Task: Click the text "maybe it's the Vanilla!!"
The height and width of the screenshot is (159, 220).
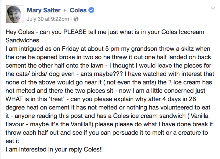Action: click(62, 124)
